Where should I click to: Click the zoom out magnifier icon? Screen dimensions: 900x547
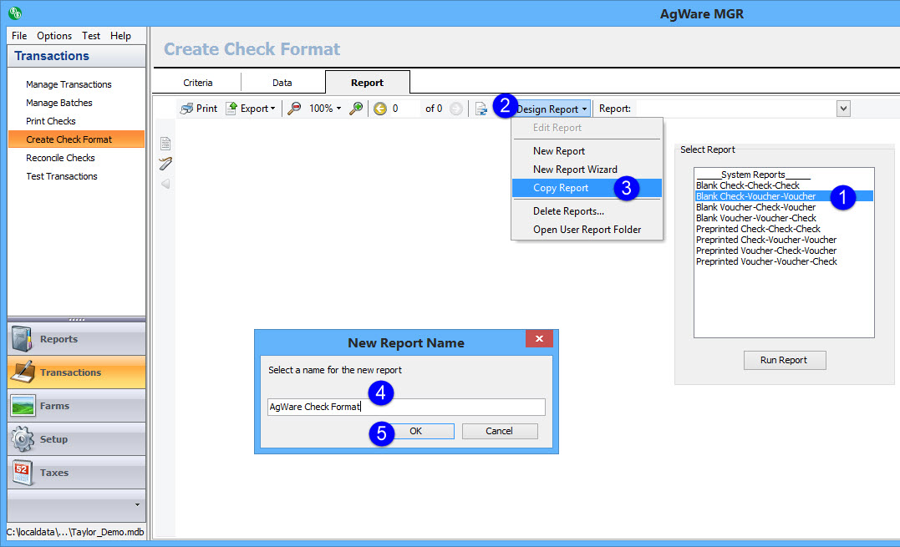click(294, 109)
